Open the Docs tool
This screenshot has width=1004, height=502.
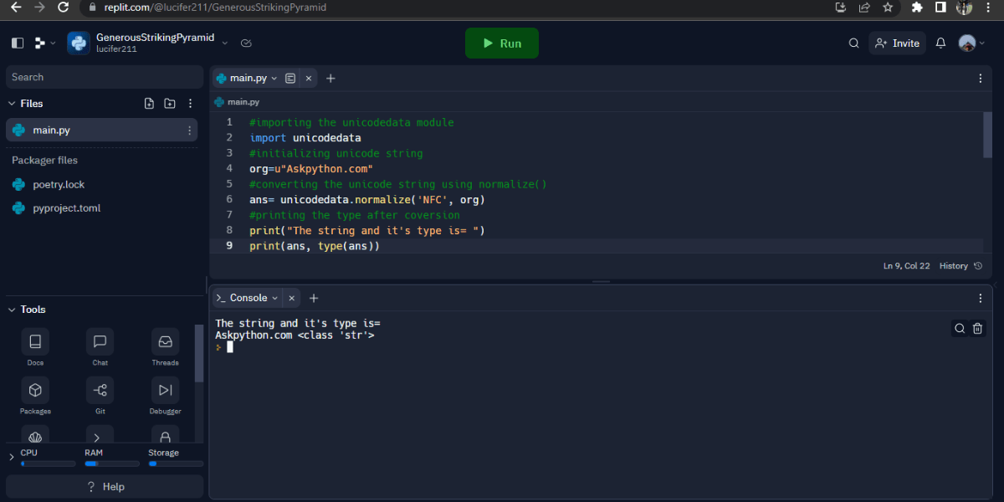point(35,347)
